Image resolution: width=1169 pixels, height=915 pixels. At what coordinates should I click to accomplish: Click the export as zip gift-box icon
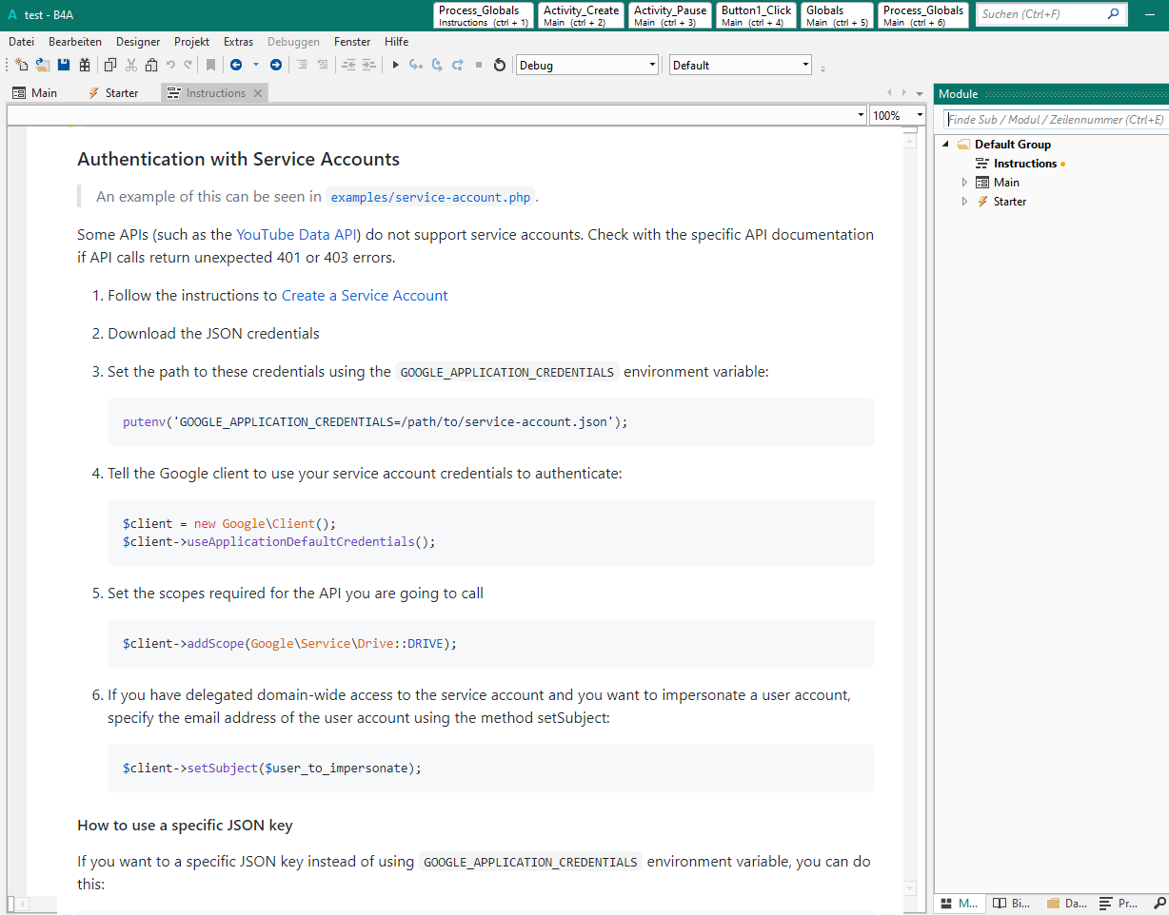[x=85, y=65]
